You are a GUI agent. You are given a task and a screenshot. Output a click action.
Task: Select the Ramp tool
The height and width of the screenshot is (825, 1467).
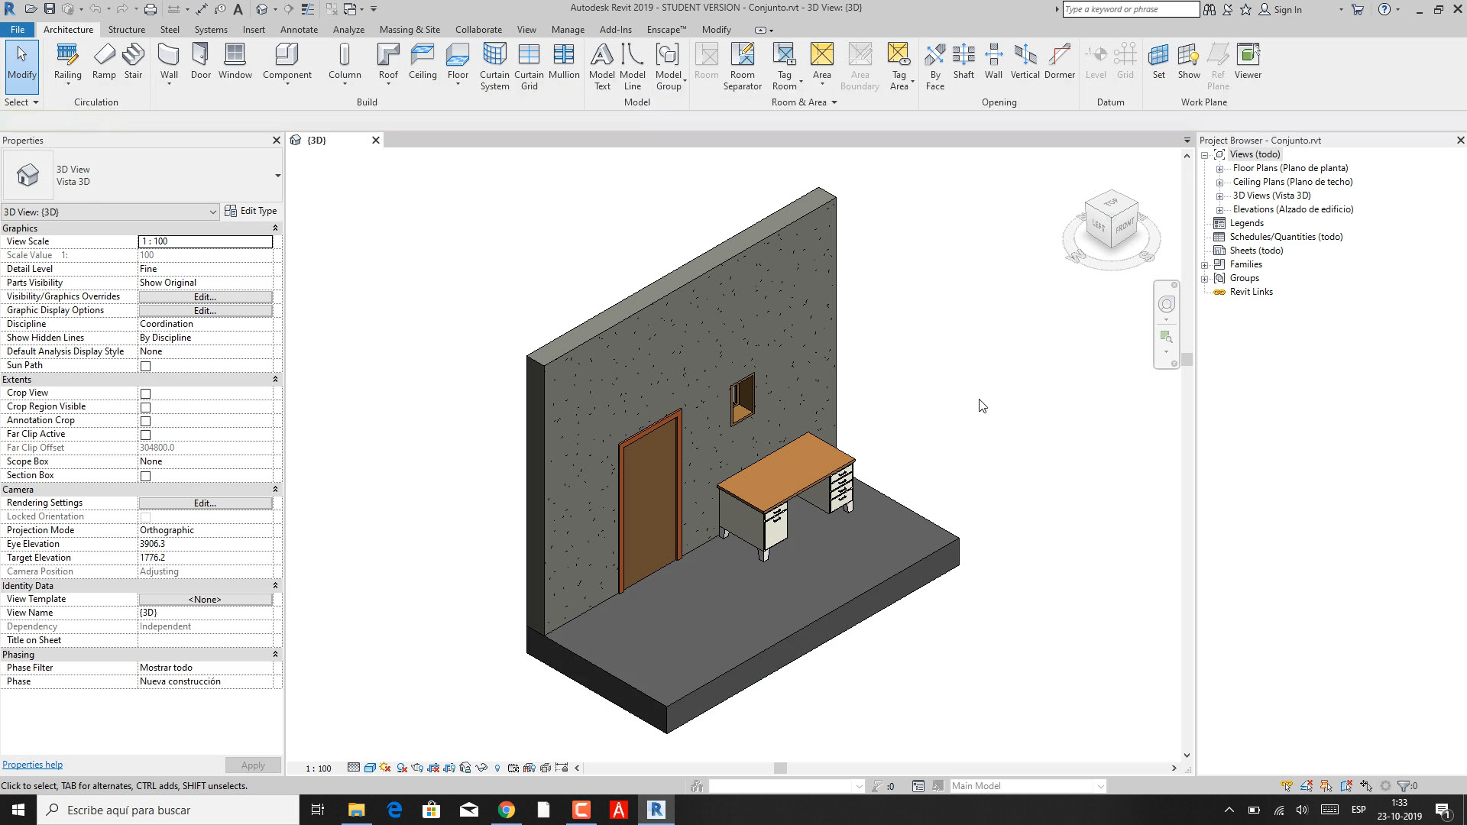click(x=104, y=62)
